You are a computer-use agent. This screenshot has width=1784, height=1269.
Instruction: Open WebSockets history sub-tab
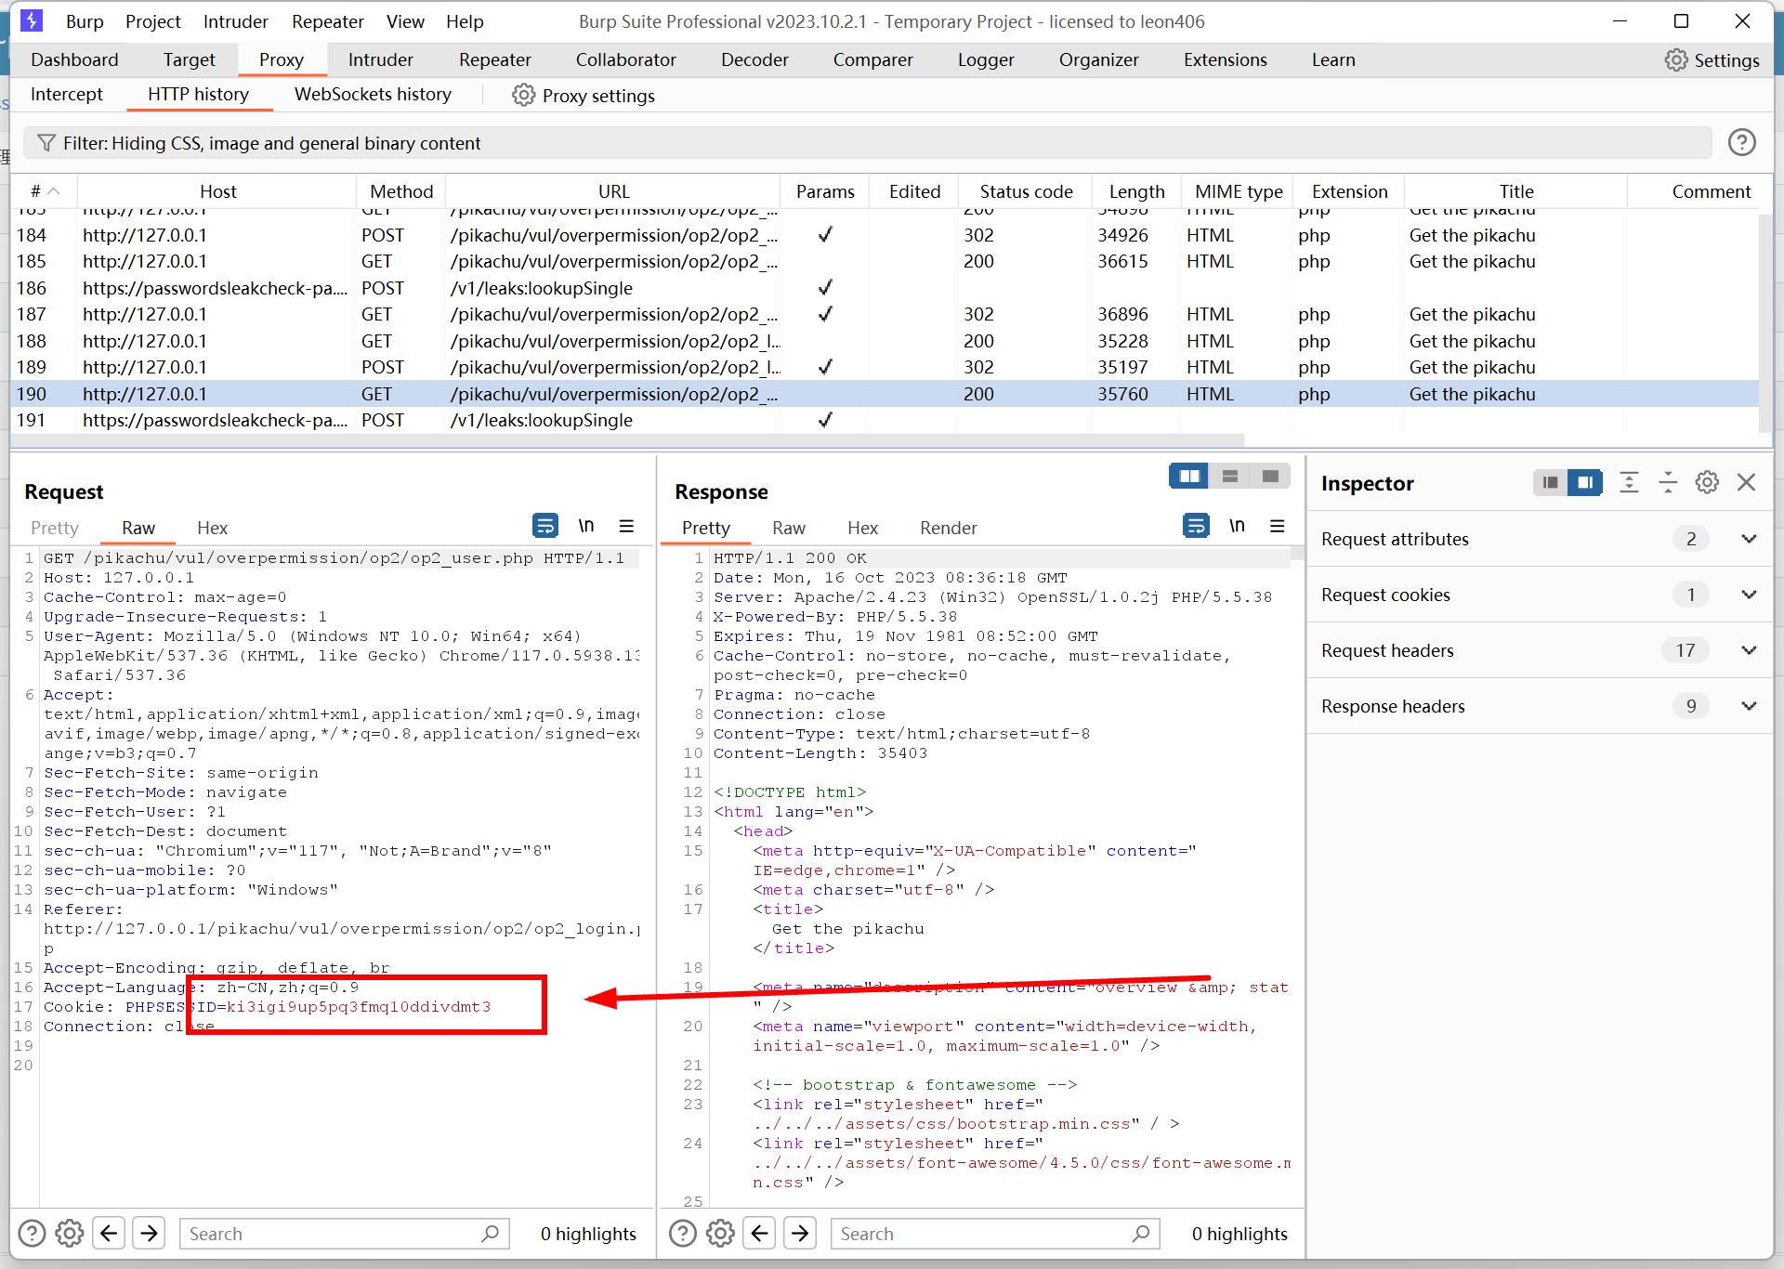pos(373,94)
